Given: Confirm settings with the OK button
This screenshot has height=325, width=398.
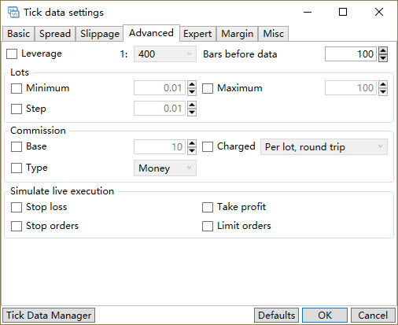Looking at the screenshot, I should click(325, 316).
